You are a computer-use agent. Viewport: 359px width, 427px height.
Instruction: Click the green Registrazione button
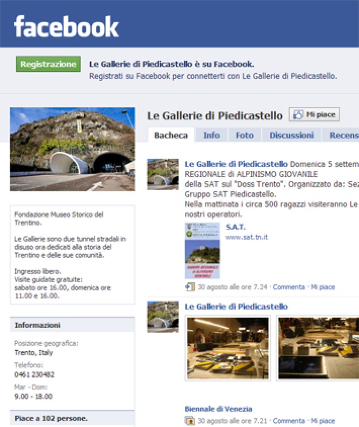point(48,64)
